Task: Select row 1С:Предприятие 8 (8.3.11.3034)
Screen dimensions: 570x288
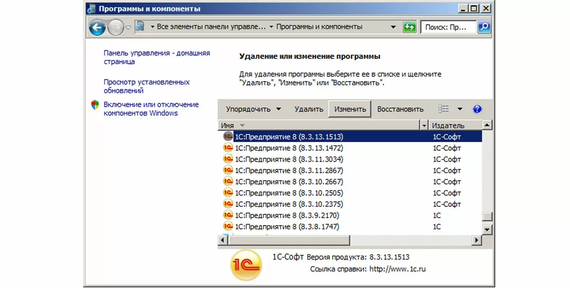Action: (x=351, y=159)
